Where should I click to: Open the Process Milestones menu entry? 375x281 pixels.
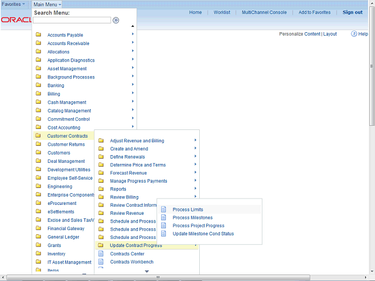point(193,218)
